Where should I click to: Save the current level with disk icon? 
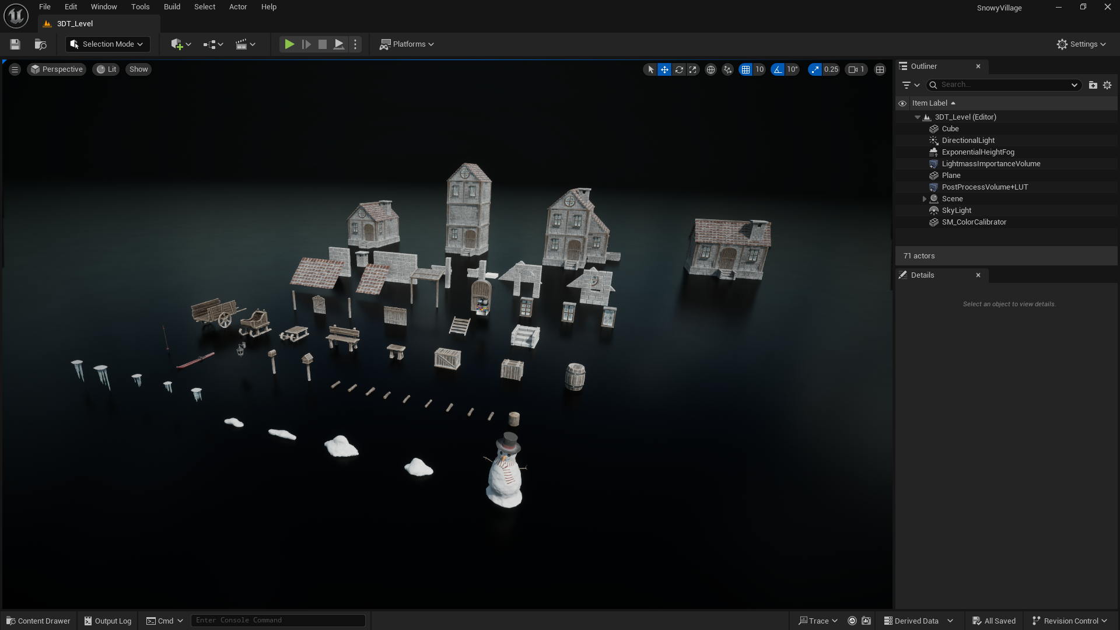15,44
